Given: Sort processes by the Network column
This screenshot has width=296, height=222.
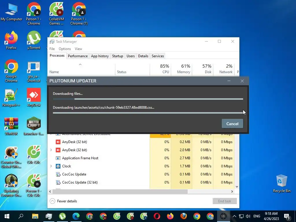Looking at the screenshot, I should pyautogui.click(x=224, y=69).
